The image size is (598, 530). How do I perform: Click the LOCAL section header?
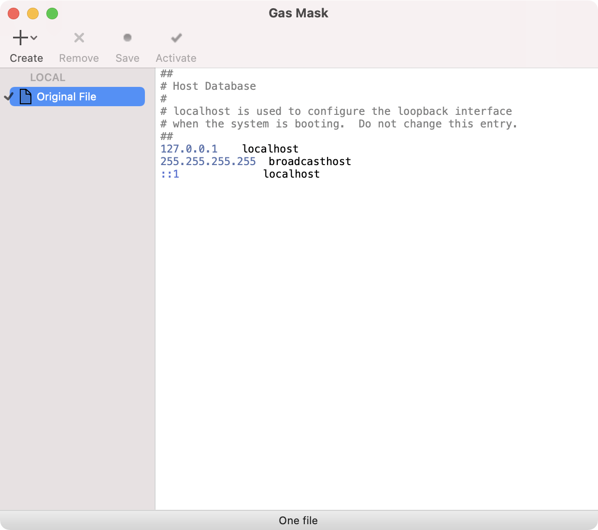(47, 77)
